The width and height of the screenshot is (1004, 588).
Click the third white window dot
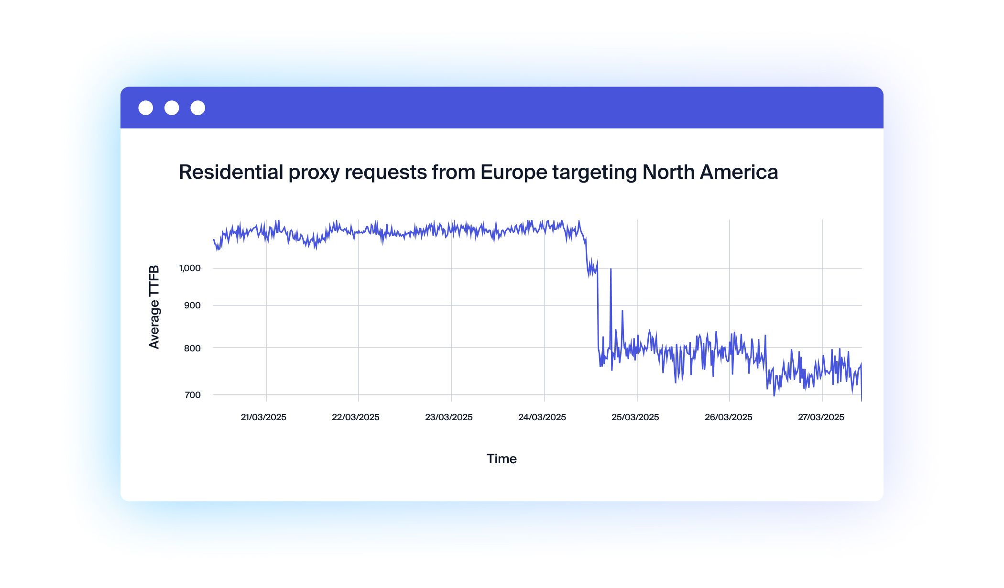[198, 108]
